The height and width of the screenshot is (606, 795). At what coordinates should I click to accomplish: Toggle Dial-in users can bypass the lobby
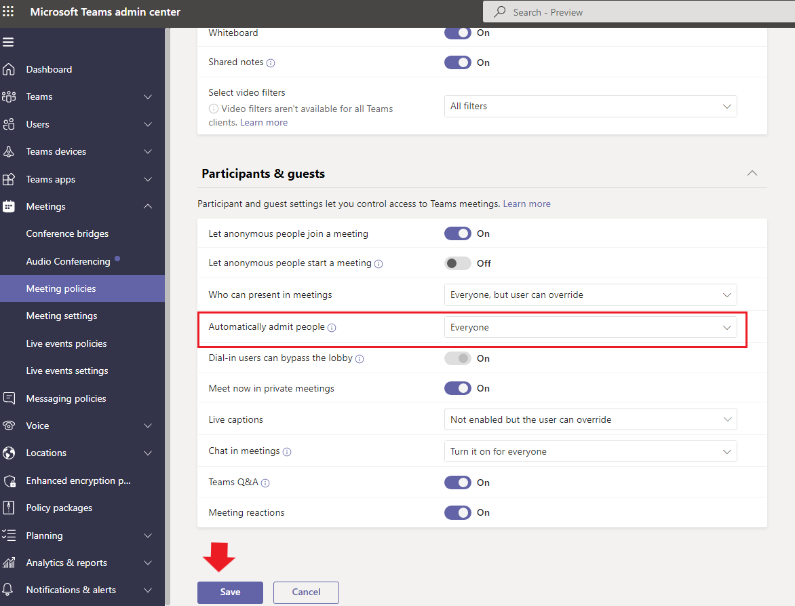click(458, 358)
